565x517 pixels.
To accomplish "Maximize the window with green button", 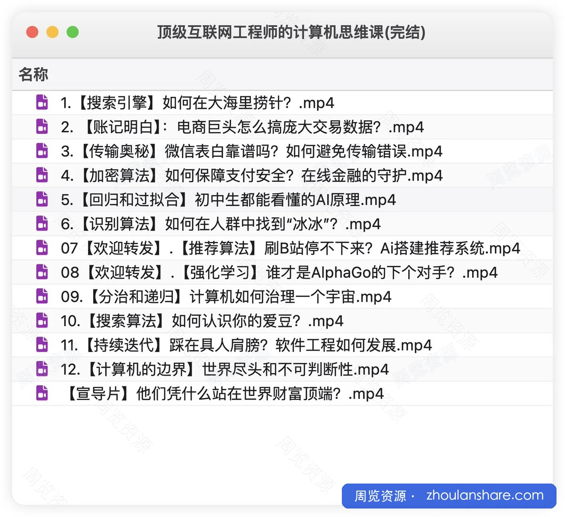I will (73, 32).
